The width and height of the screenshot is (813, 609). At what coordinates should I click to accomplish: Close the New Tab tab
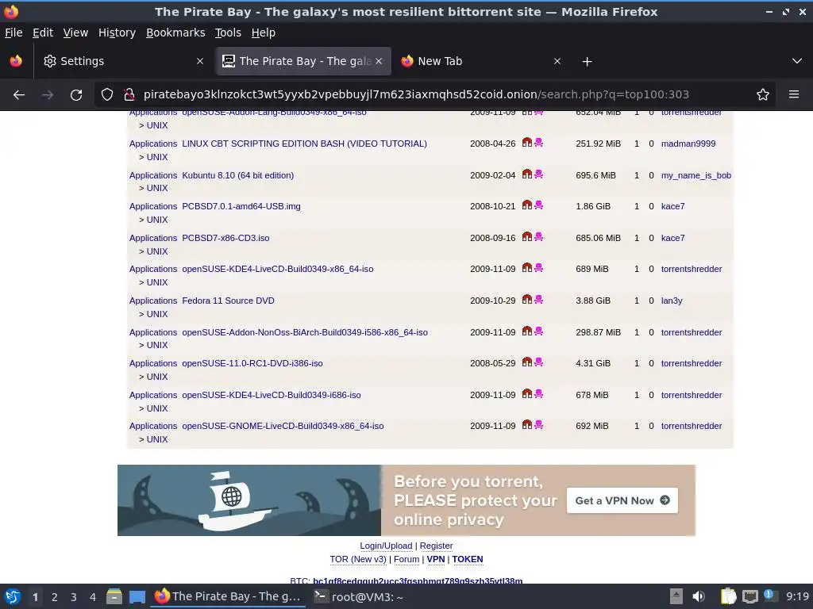(557, 61)
